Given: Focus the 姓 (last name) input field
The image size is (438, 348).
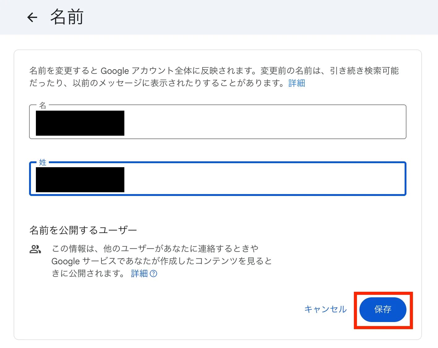Looking at the screenshot, I should coord(217,179).
